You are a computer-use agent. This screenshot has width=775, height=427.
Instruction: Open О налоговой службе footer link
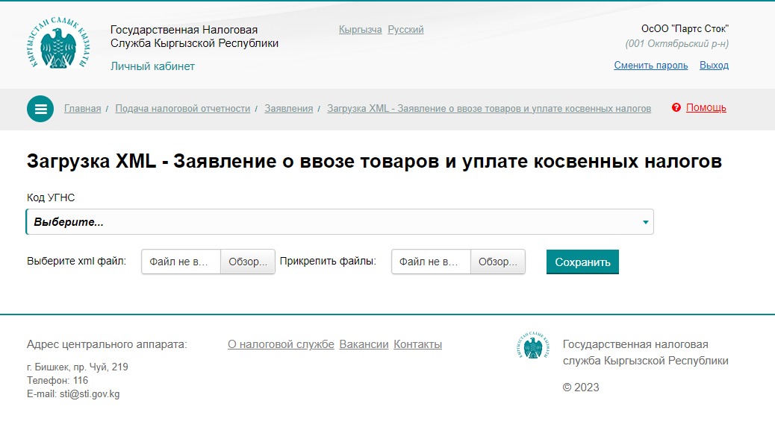pos(281,344)
